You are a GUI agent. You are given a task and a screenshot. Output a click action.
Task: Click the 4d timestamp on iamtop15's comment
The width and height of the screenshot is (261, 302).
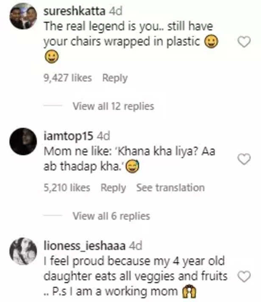coord(103,136)
